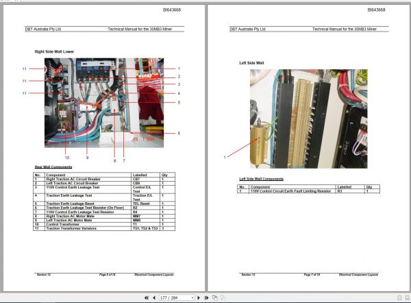Go to next page
The width and height of the screenshot is (411, 303).
199,298
